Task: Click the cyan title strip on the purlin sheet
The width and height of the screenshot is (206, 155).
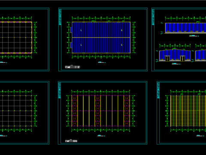Action: coord(158,90)
